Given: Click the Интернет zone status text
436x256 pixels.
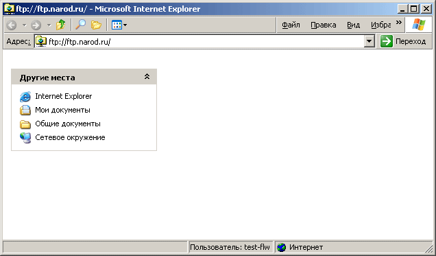Looking at the screenshot, I should point(306,247).
